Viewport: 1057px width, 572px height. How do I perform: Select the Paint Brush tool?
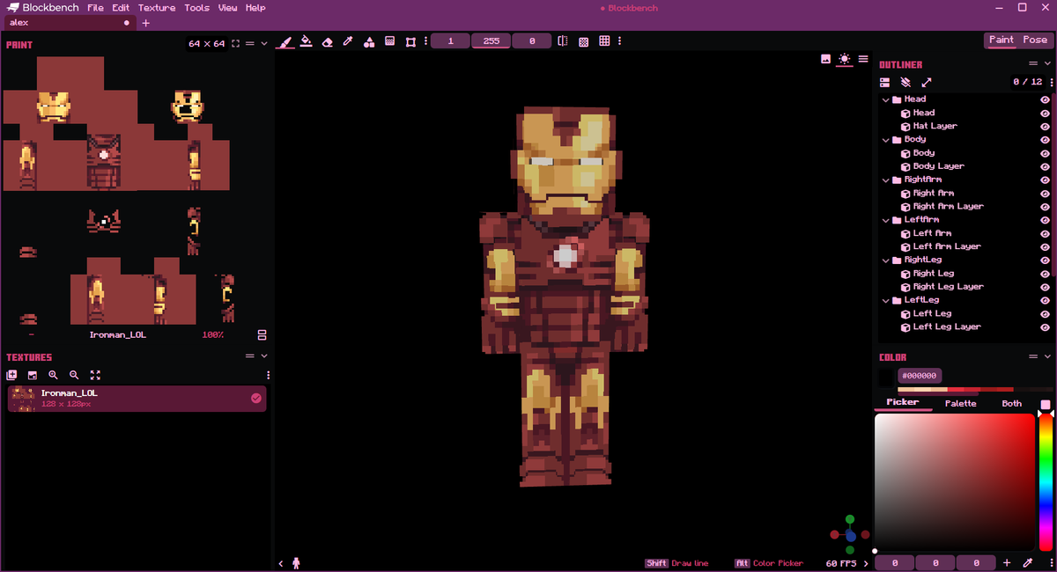tap(285, 41)
